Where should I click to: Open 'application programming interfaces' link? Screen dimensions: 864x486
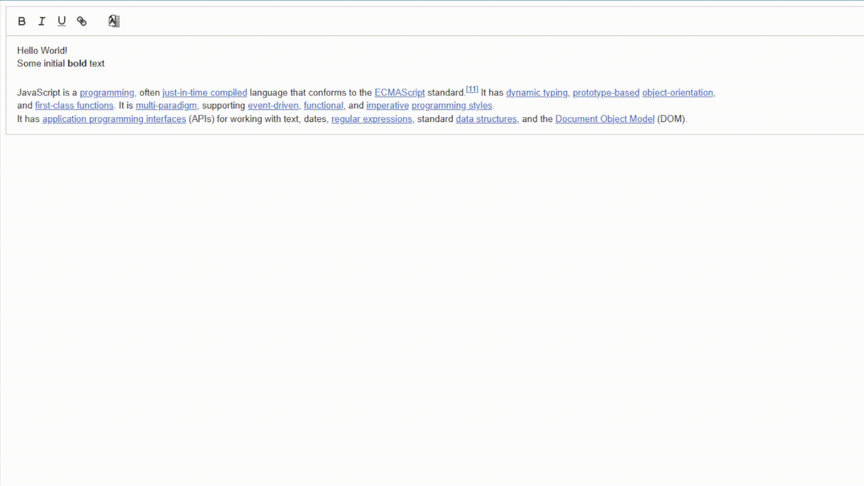coord(114,119)
